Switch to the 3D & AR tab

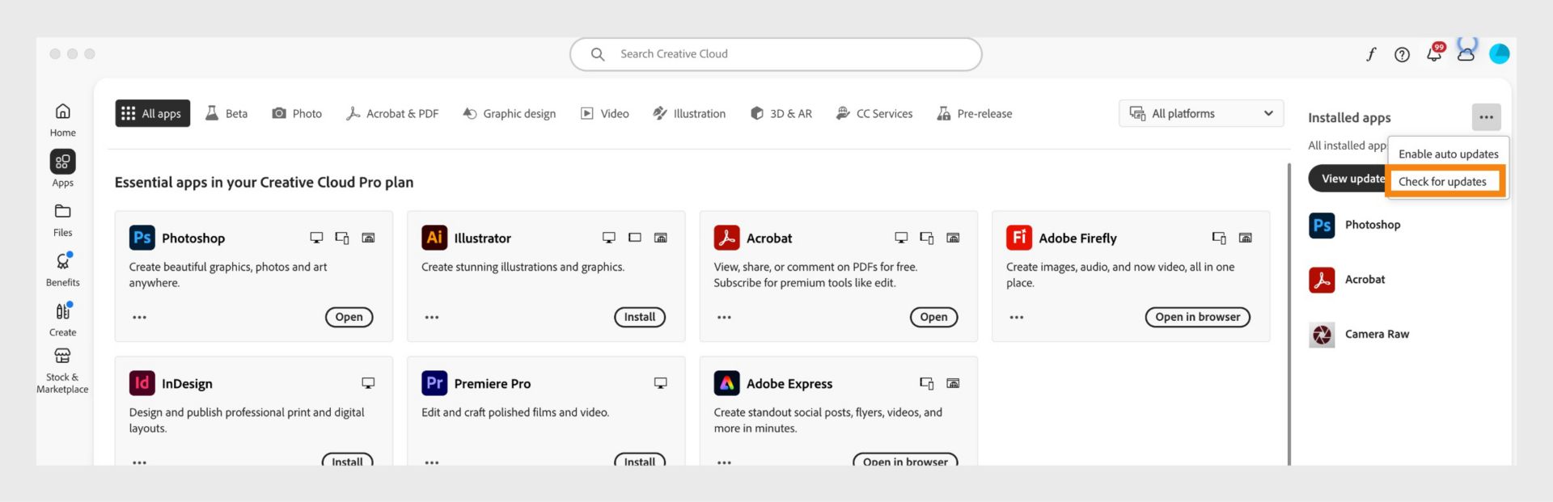(781, 114)
